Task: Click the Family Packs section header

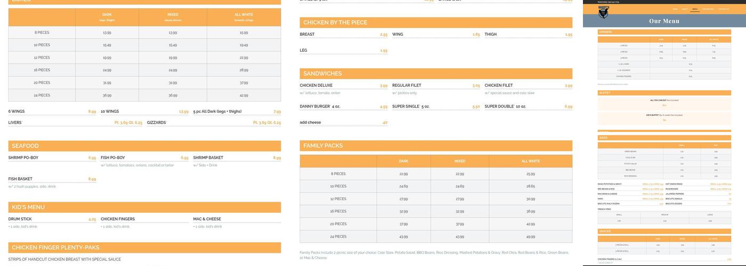Action: [323, 145]
